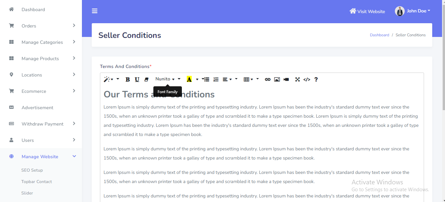445x202 pixels.
Task: Insert a picture into the editor
Action: (277, 79)
